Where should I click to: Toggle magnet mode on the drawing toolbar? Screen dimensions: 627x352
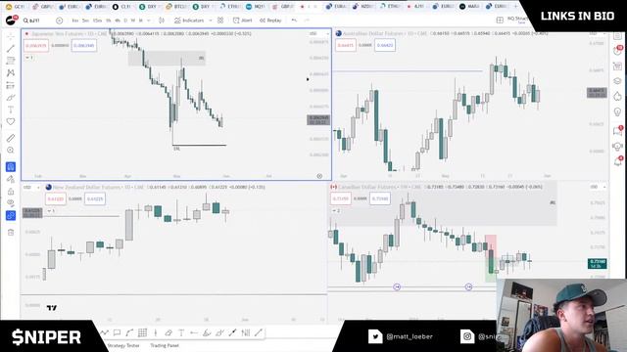coord(11,167)
